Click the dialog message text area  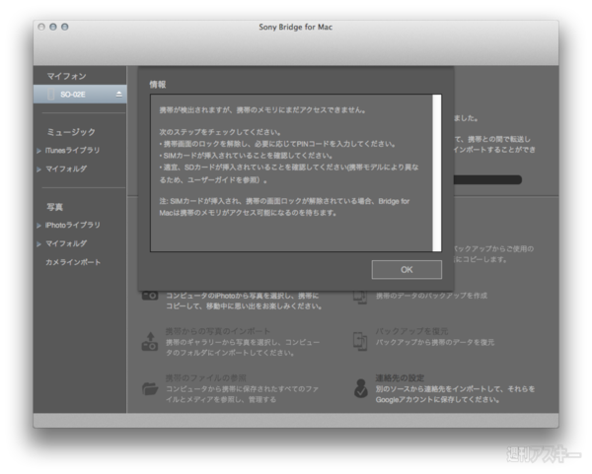click(291, 173)
